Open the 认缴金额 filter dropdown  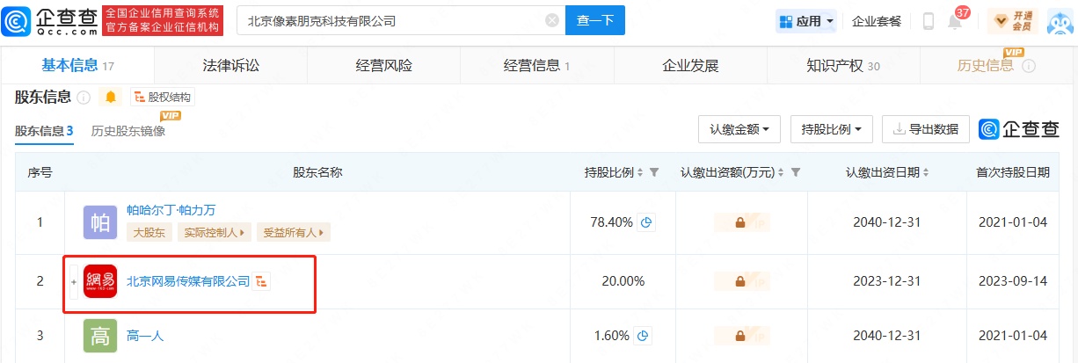point(739,129)
